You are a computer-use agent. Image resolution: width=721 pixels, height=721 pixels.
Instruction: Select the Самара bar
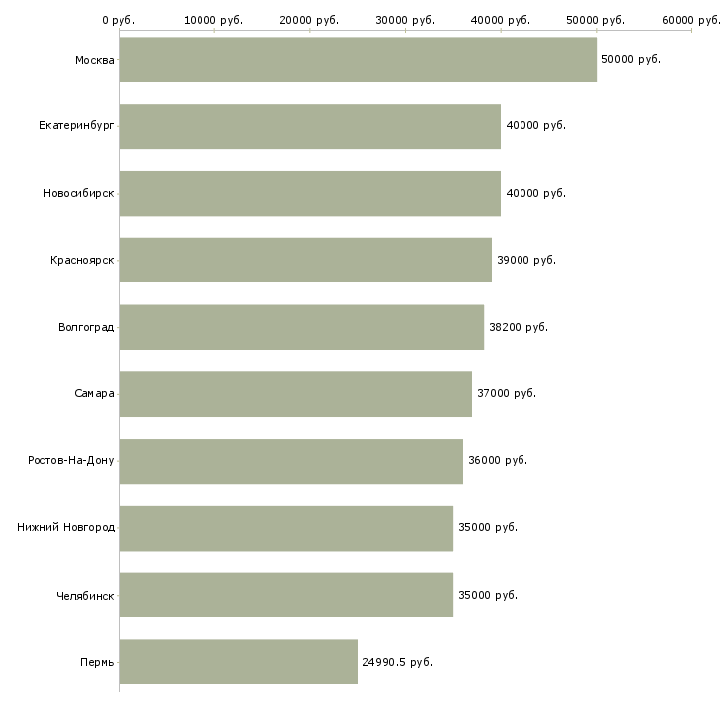tap(295, 394)
